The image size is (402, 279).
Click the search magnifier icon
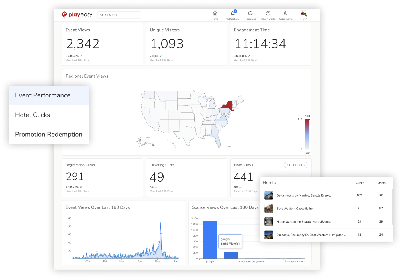click(102, 15)
